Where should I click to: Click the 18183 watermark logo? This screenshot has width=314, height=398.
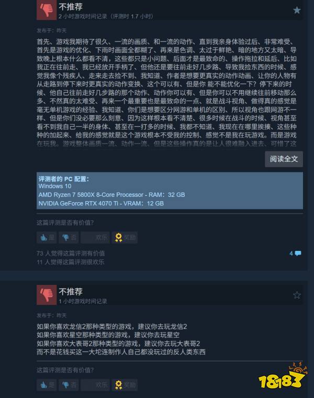point(283,377)
